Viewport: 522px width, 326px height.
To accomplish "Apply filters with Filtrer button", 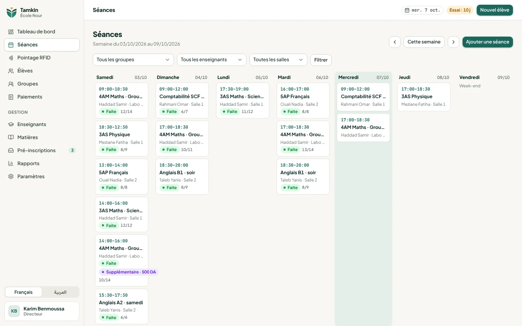I will [x=321, y=60].
